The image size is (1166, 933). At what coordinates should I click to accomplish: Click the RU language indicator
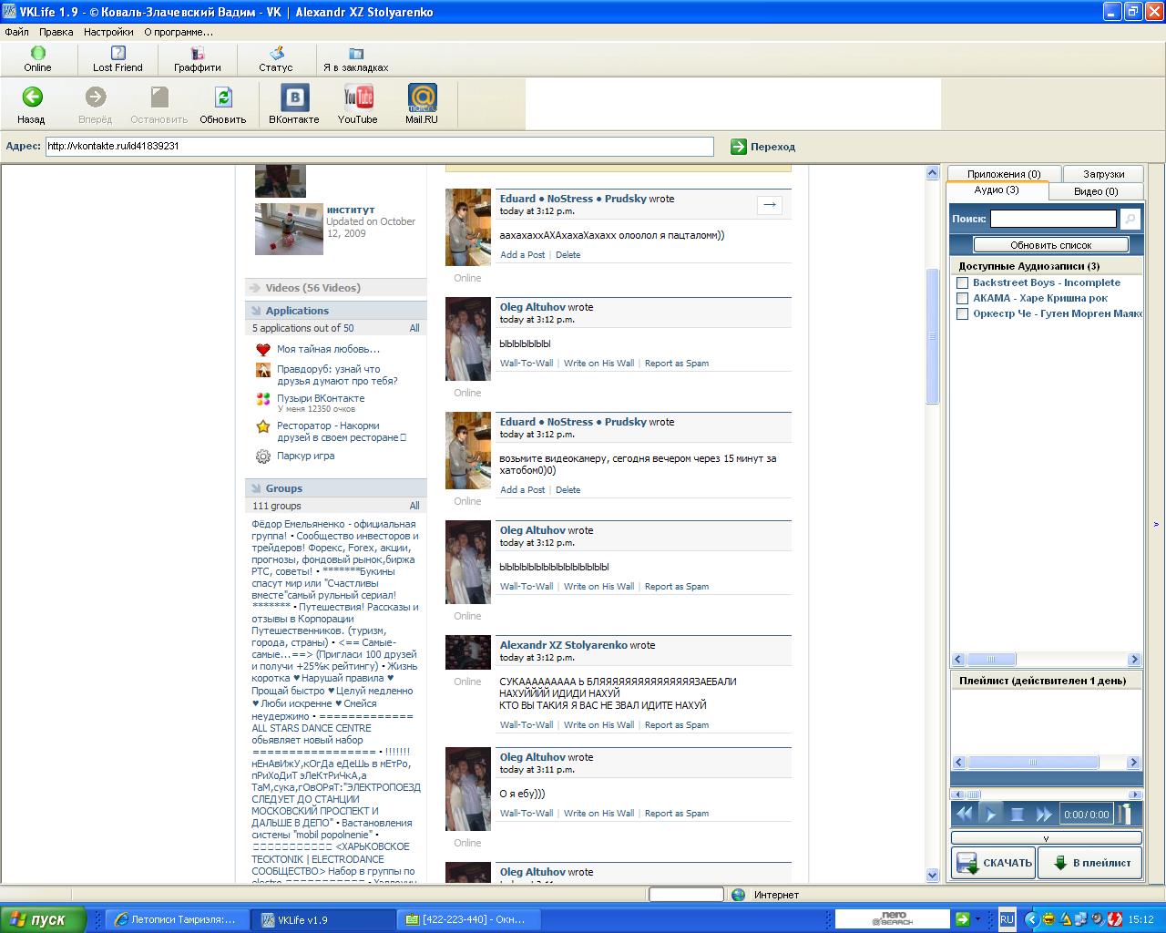point(1007,919)
